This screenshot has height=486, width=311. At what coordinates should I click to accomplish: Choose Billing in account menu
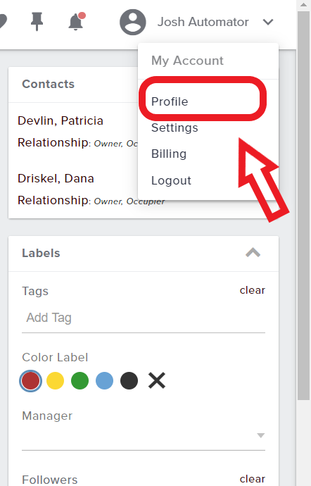[x=169, y=154]
